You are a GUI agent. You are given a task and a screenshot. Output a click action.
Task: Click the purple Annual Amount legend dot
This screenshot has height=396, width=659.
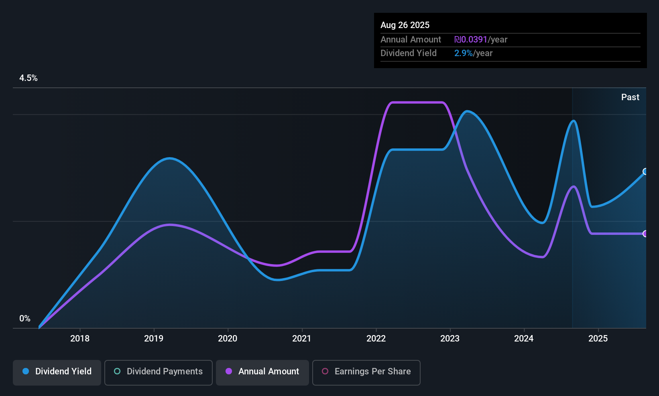point(229,371)
